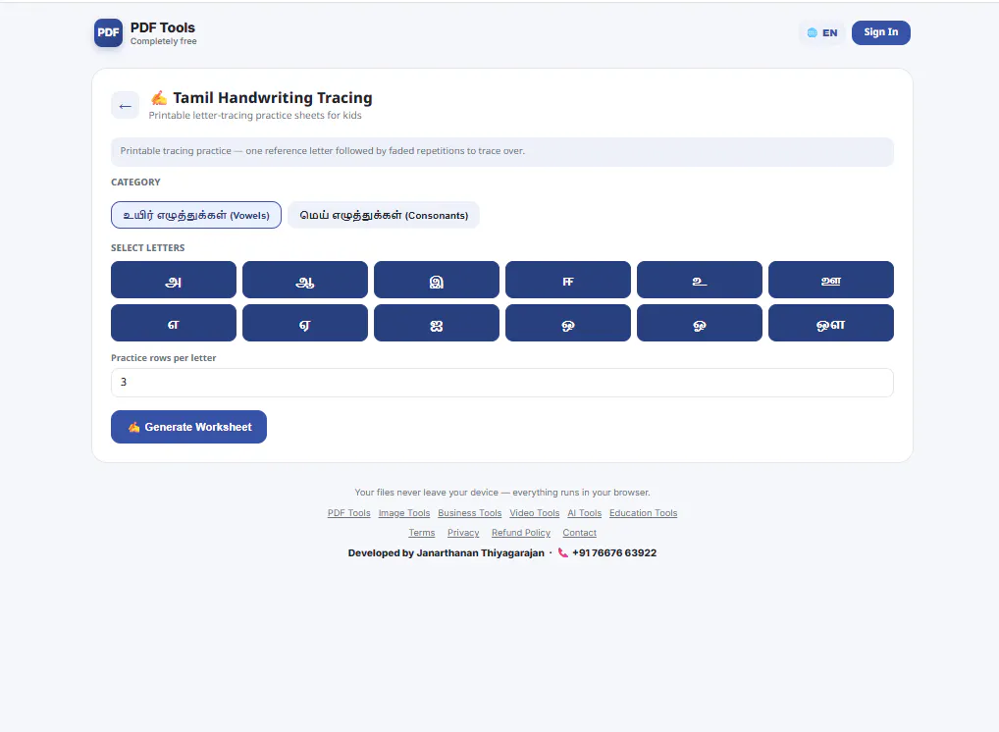Open the Image Tools footer link

tap(404, 513)
